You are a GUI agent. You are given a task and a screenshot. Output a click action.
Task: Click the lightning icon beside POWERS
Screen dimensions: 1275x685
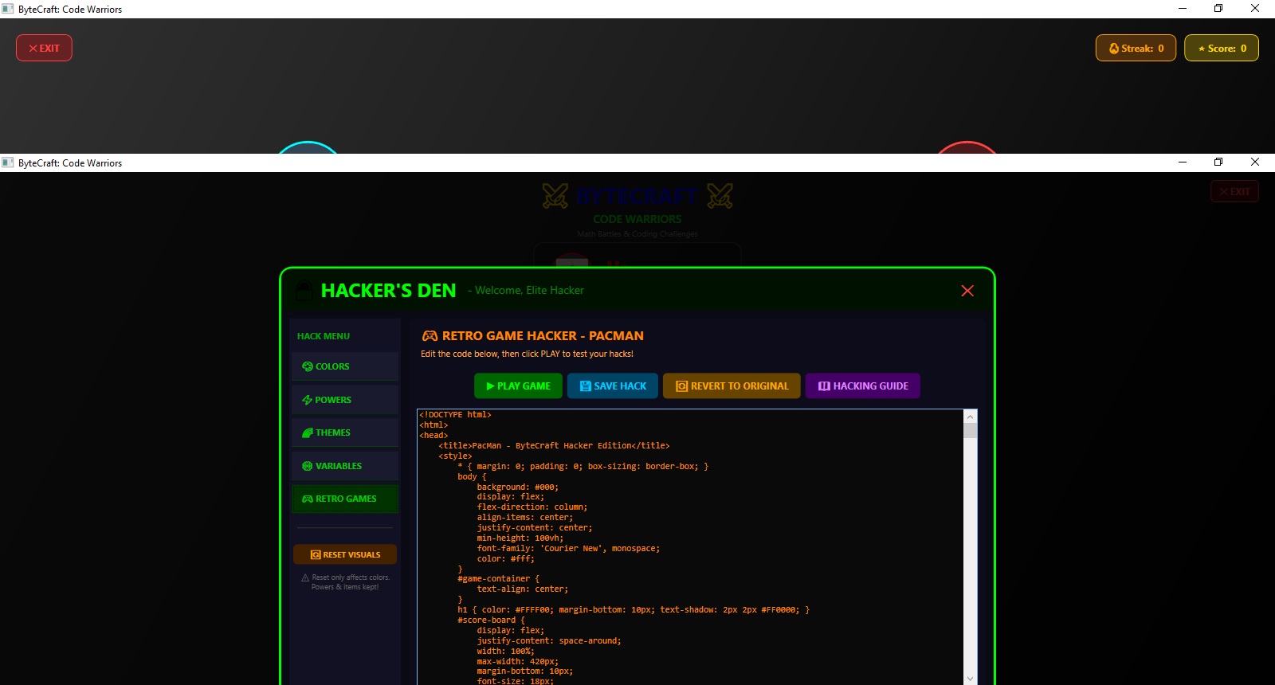pos(307,400)
